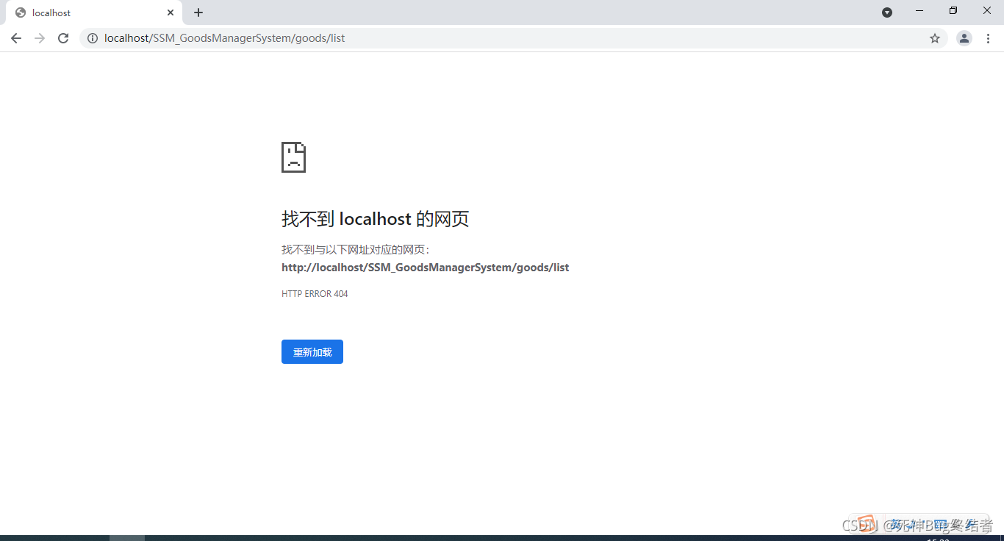Select the localhost browser tab

pyautogui.click(x=88, y=12)
